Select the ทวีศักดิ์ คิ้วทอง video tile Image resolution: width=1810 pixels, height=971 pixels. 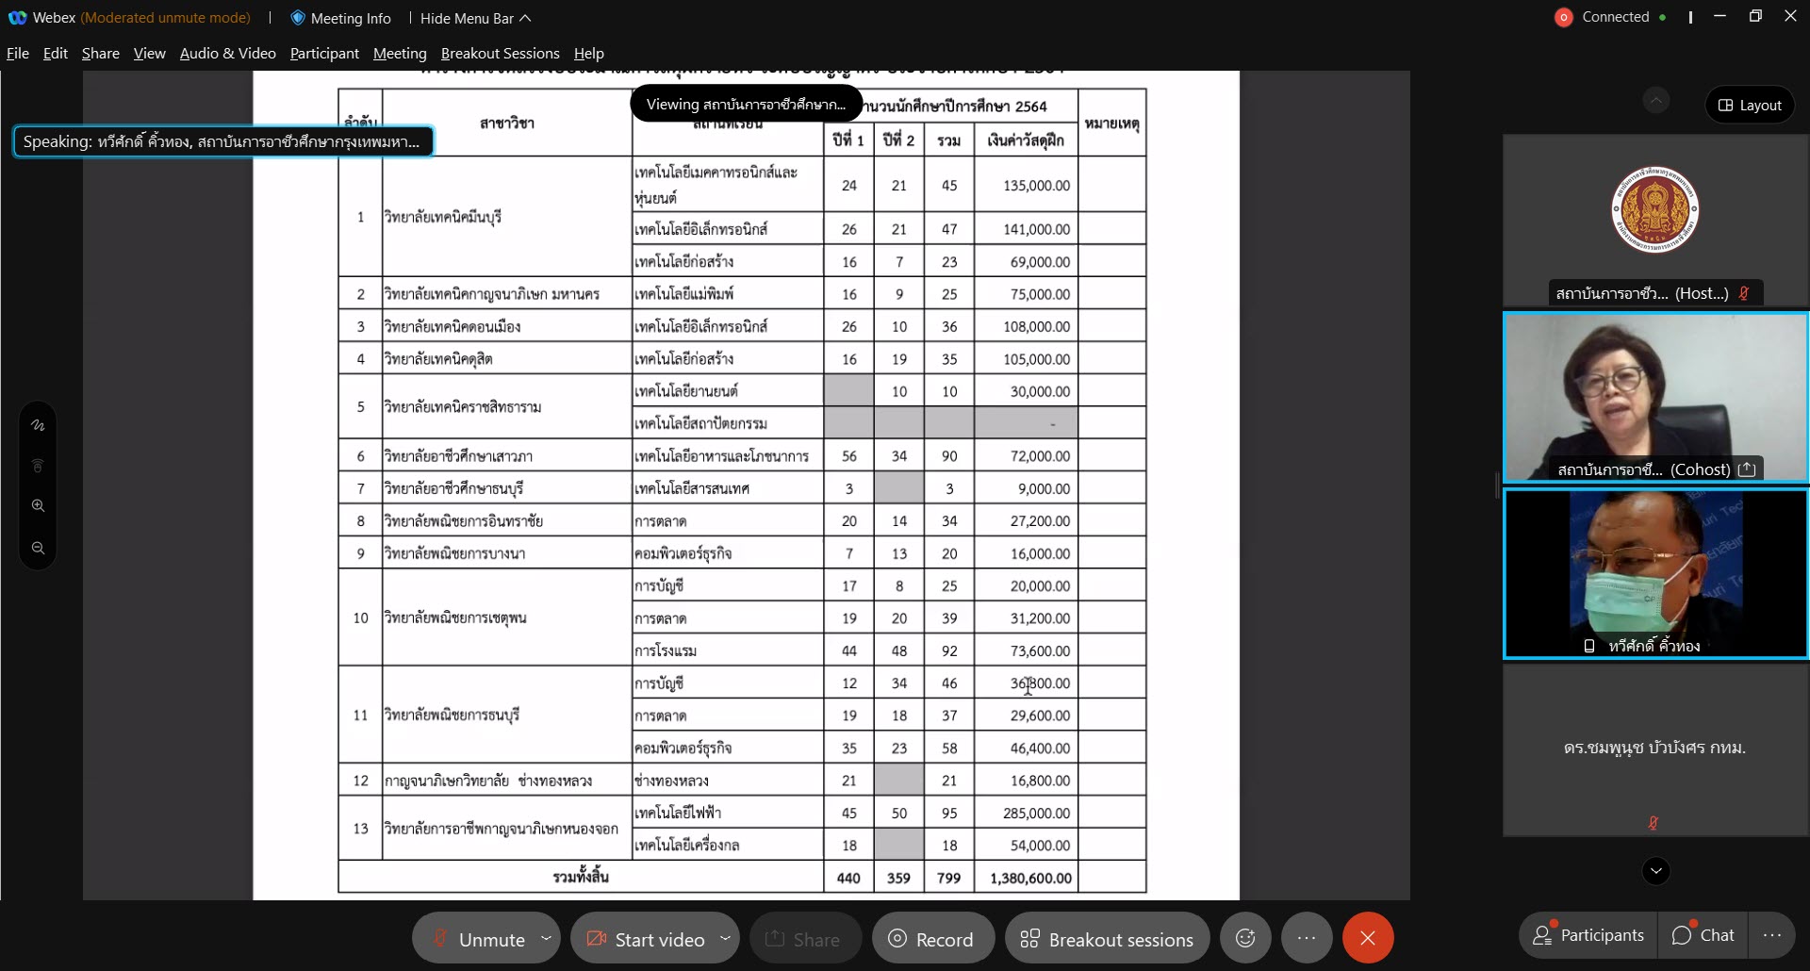coord(1655,573)
